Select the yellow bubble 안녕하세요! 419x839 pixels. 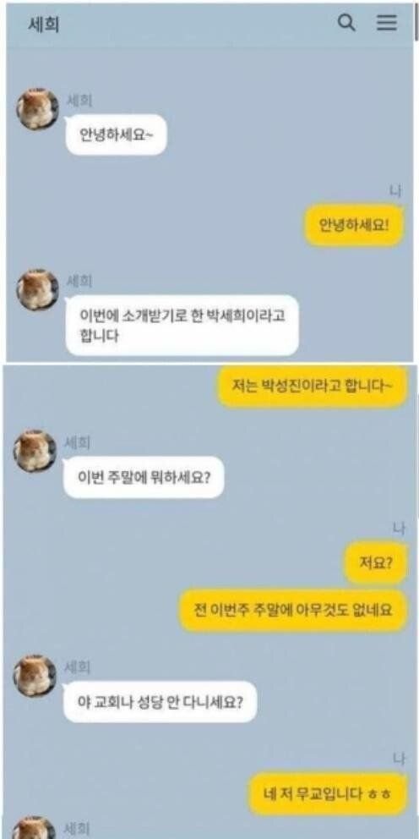354,225
